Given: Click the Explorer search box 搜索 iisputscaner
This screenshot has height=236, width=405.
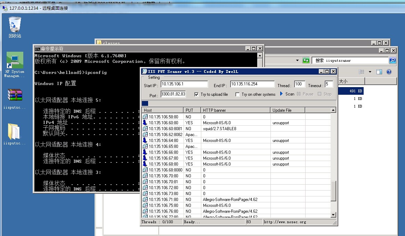Looking at the screenshot, I should 350,60.
